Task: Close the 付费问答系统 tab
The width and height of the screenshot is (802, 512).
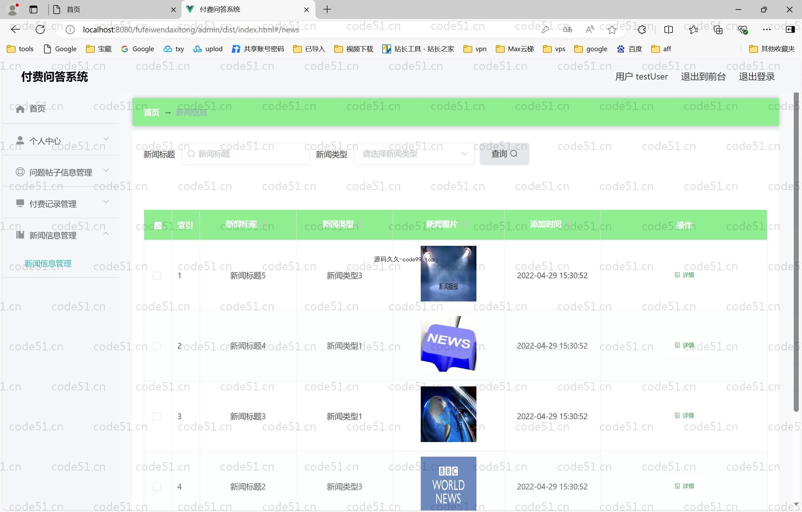Action: coord(306,10)
